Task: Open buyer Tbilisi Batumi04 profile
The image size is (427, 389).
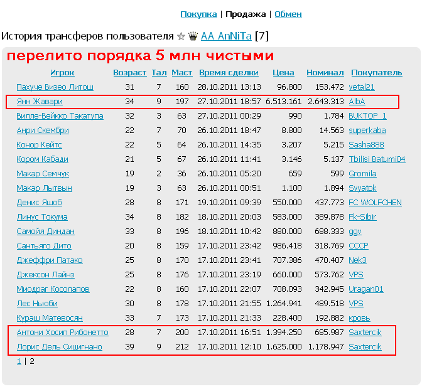Action: [x=377, y=159]
